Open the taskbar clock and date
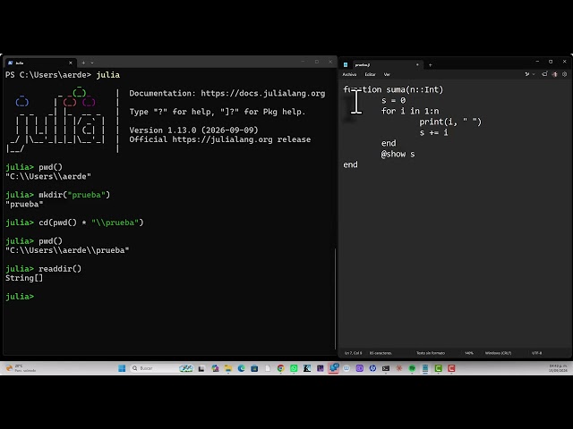Screen dimensions: 573x429 [558, 368]
